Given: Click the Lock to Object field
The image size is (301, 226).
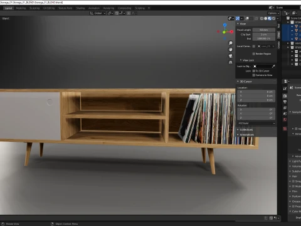Looking at the screenshot, I should (x=264, y=67).
